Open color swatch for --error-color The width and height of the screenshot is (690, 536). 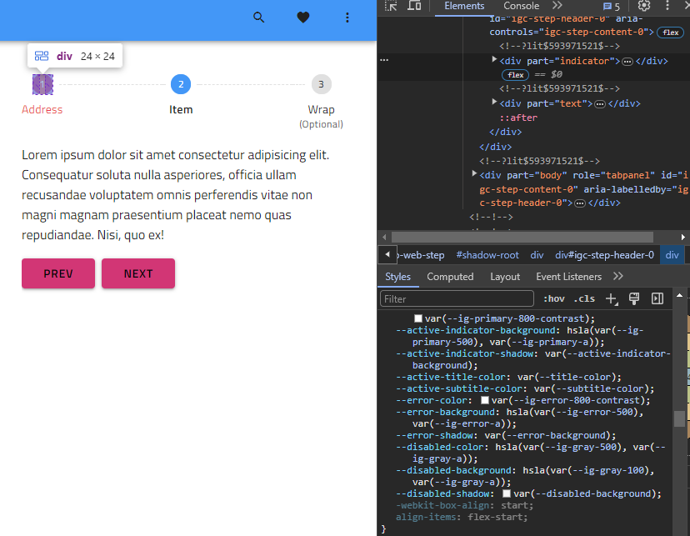[x=485, y=400]
